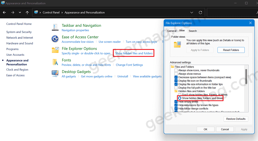Open Programs category
Image resolution: width=258 pixels, height=141 pixels.
[12, 49]
